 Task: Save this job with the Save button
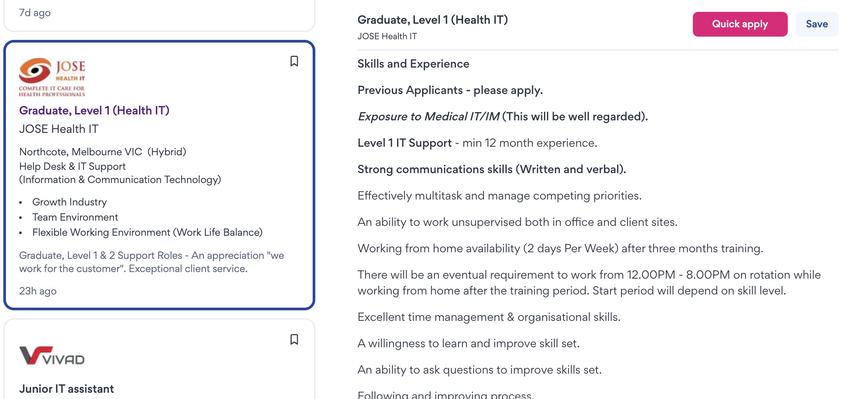coord(817,24)
